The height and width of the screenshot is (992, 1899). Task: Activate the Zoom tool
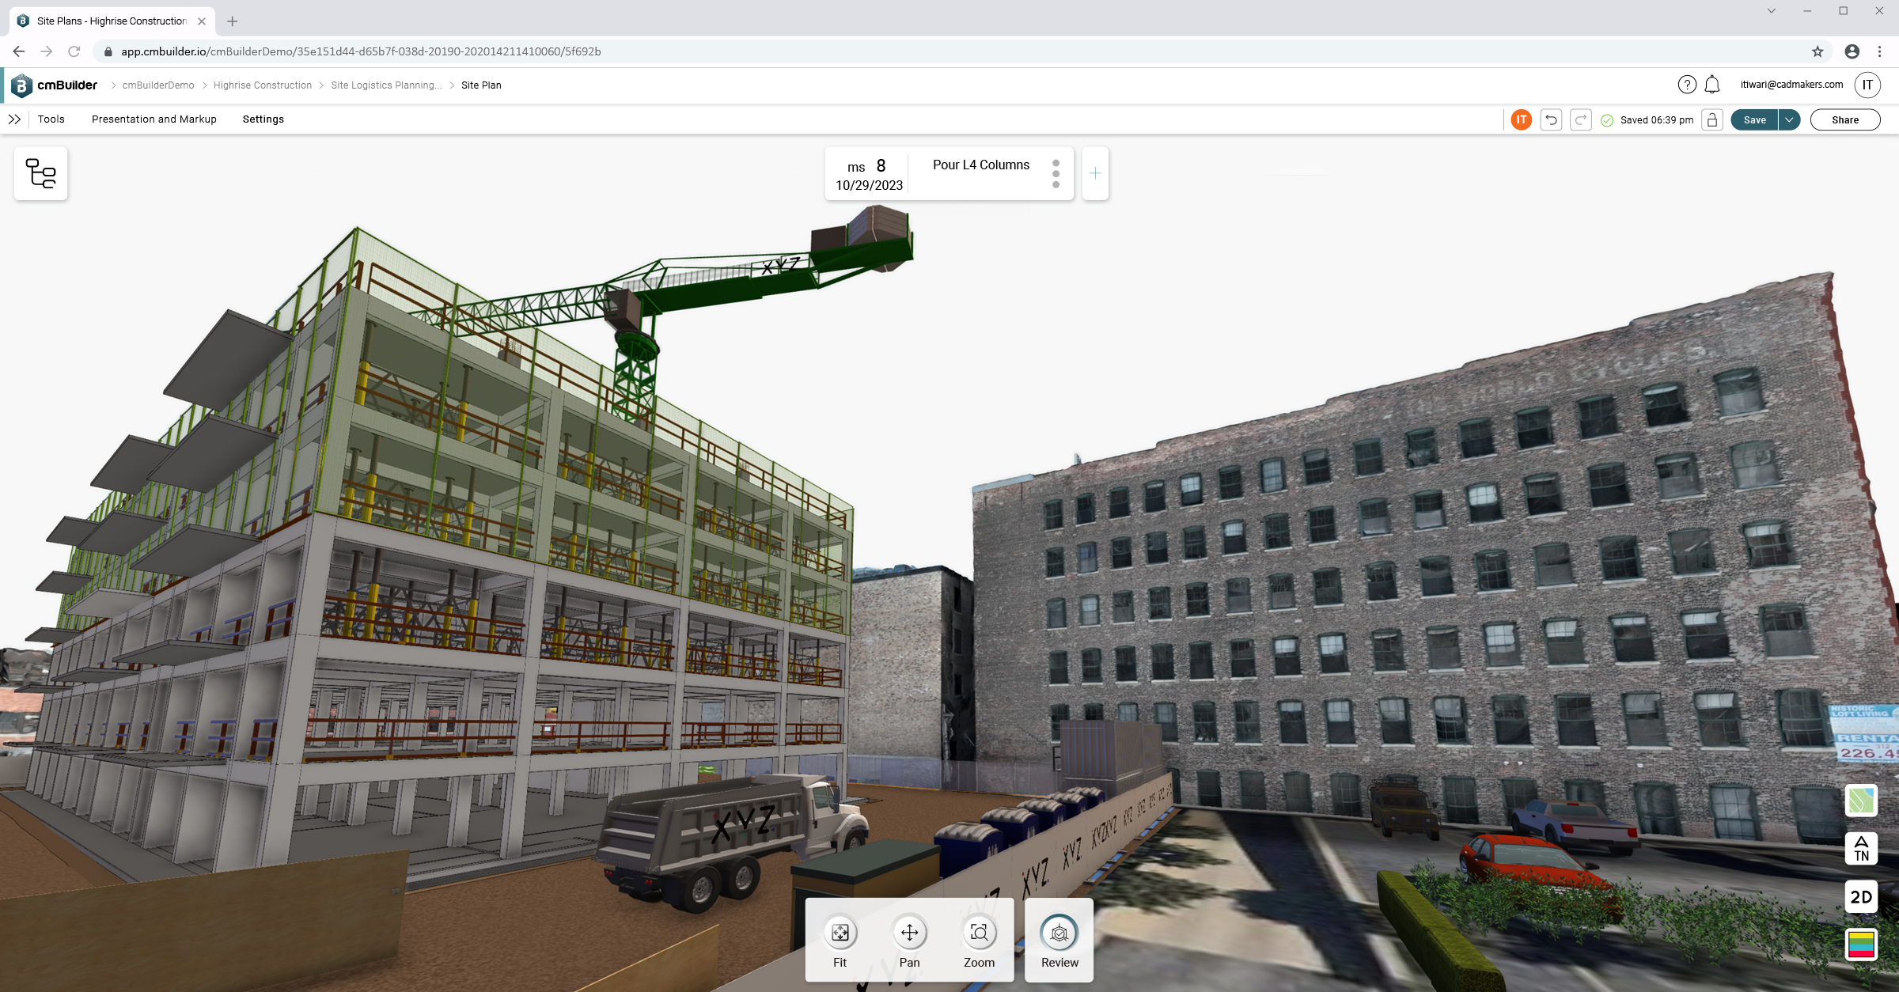coord(979,933)
